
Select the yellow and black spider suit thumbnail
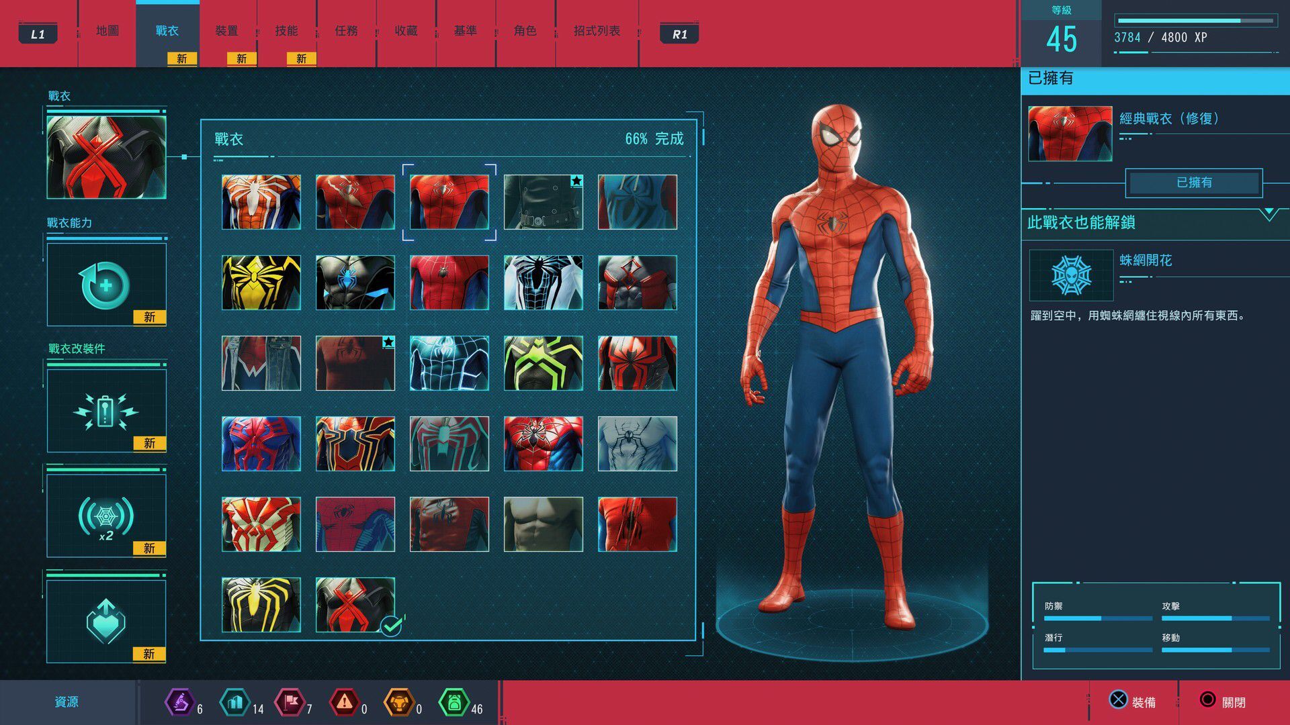tap(261, 283)
